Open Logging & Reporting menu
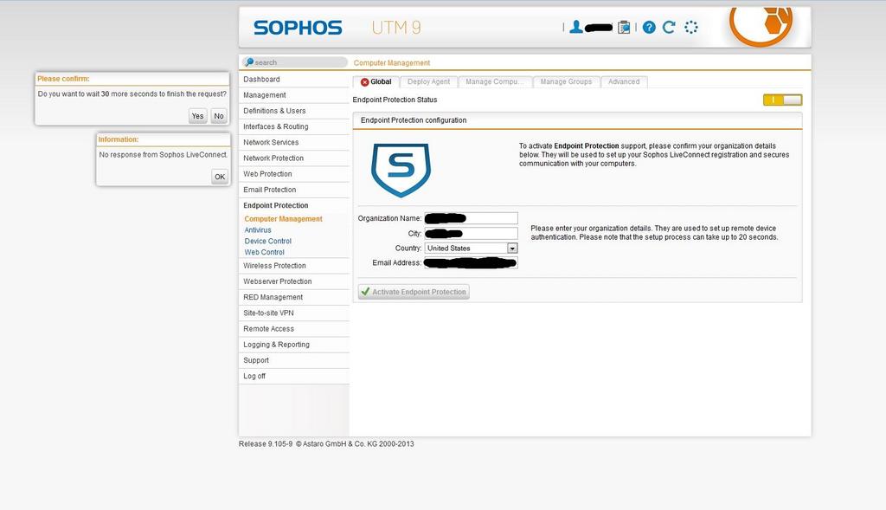Viewport: 886px width, 510px height. coord(294,345)
